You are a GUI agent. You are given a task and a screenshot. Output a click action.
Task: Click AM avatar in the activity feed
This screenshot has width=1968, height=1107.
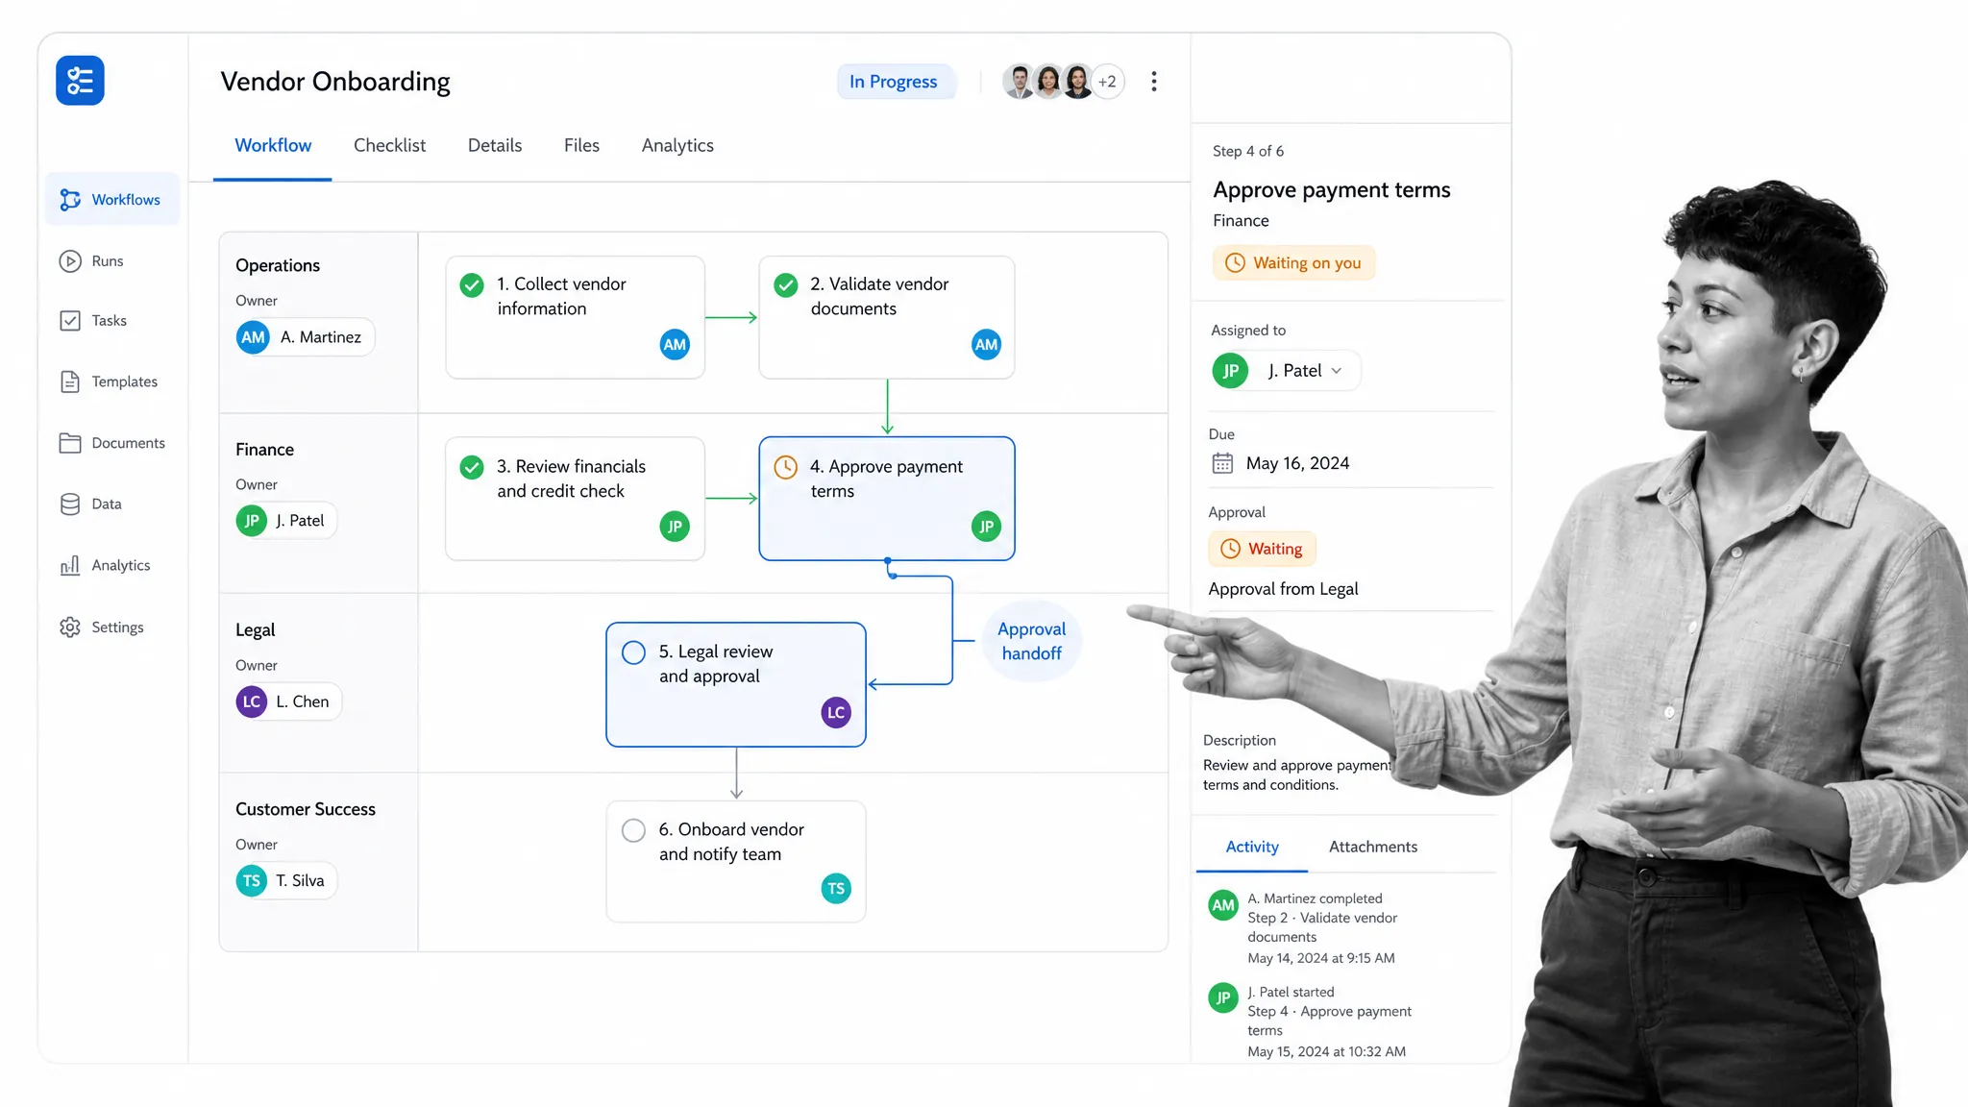pos(1223,905)
